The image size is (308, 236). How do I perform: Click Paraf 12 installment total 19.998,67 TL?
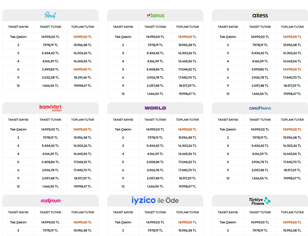82,86
